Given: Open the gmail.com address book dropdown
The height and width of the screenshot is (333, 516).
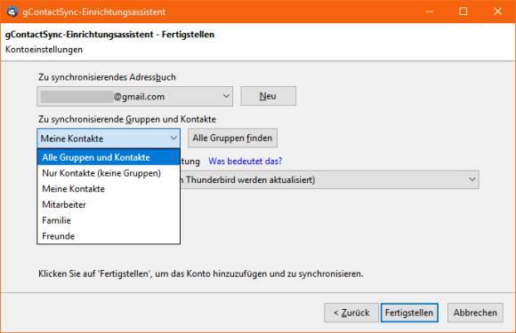Looking at the screenshot, I should [135, 96].
